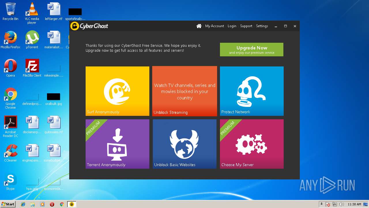Viewport: 369px width, 208px height.
Task: Select the enginepare document on desktop
Action: point(32,153)
